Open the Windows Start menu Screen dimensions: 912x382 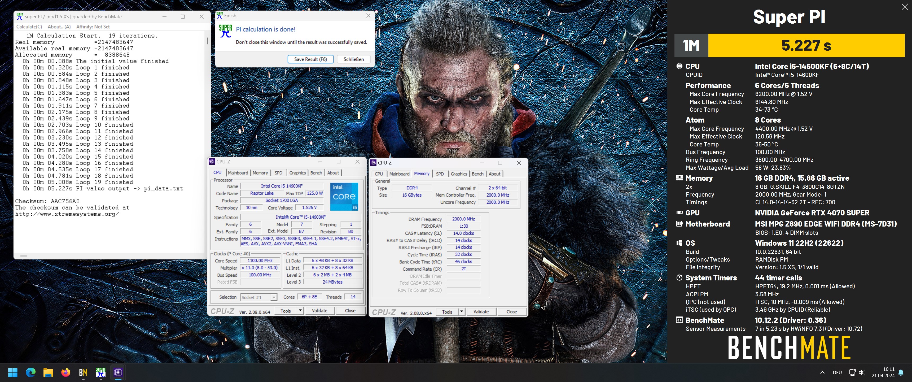[13, 372]
